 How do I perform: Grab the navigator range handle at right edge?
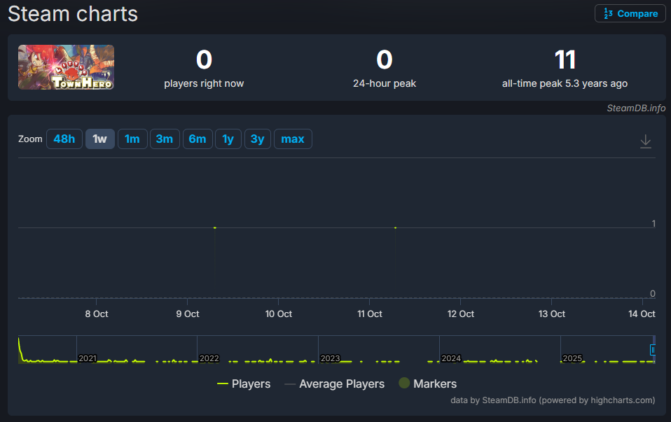[653, 350]
